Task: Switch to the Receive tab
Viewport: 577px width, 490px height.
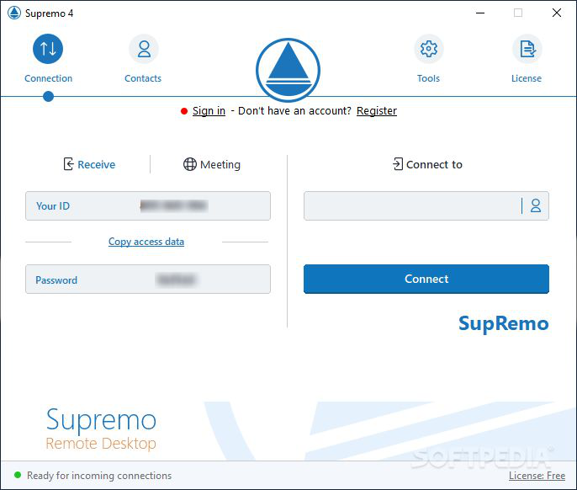Action: [89, 164]
